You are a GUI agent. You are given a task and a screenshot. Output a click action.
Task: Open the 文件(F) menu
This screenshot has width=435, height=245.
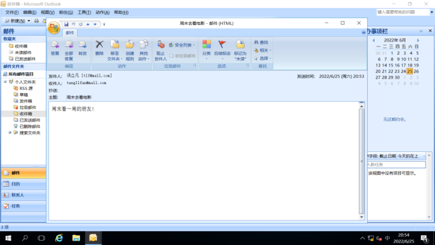coord(12,13)
